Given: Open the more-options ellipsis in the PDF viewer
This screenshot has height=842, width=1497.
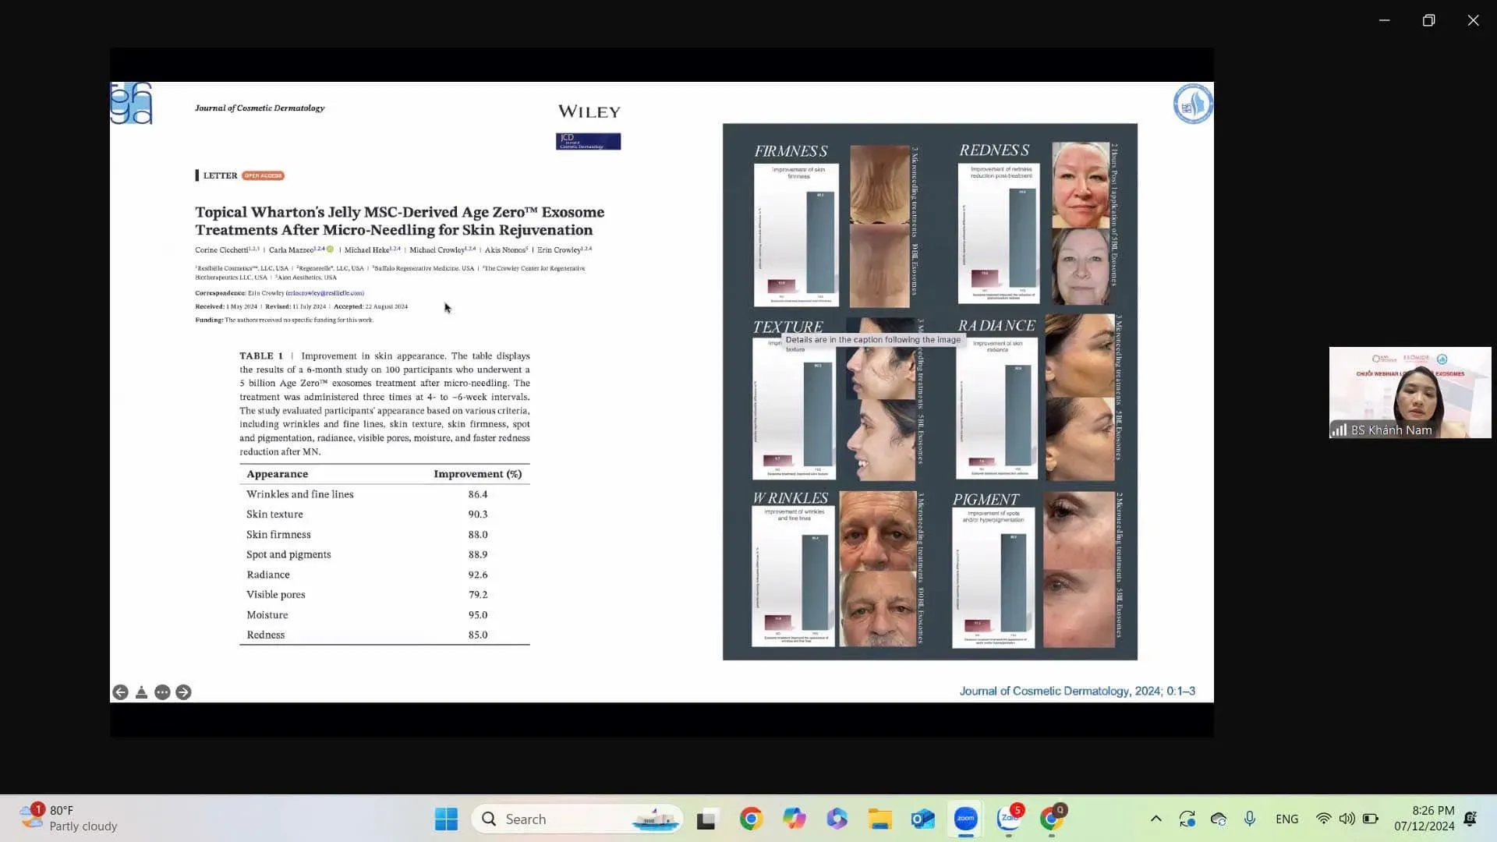Looking at the screenshot, I should [162, 692].
